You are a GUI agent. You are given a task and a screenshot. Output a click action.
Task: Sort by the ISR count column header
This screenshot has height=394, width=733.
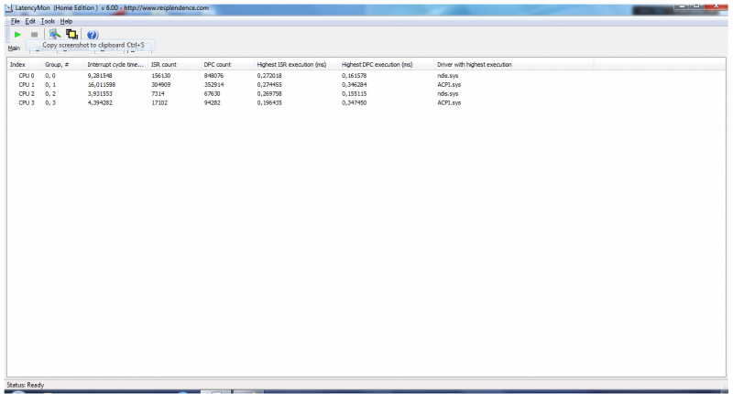coord(163,65)
